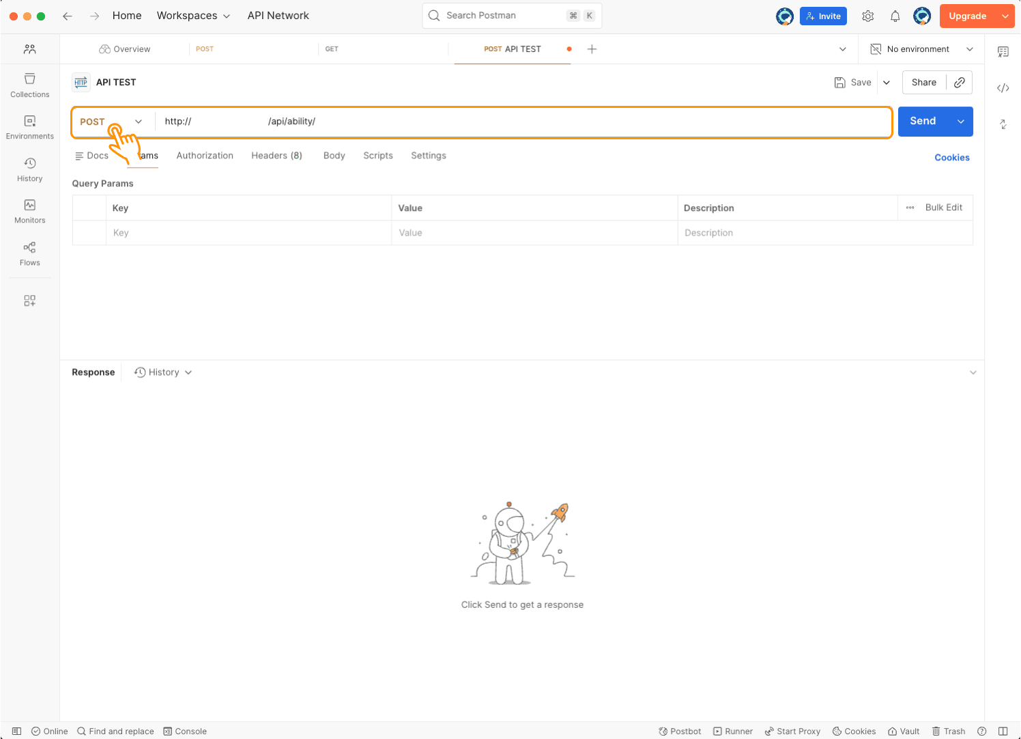Open Find and replace in status bar

point(115,731)
